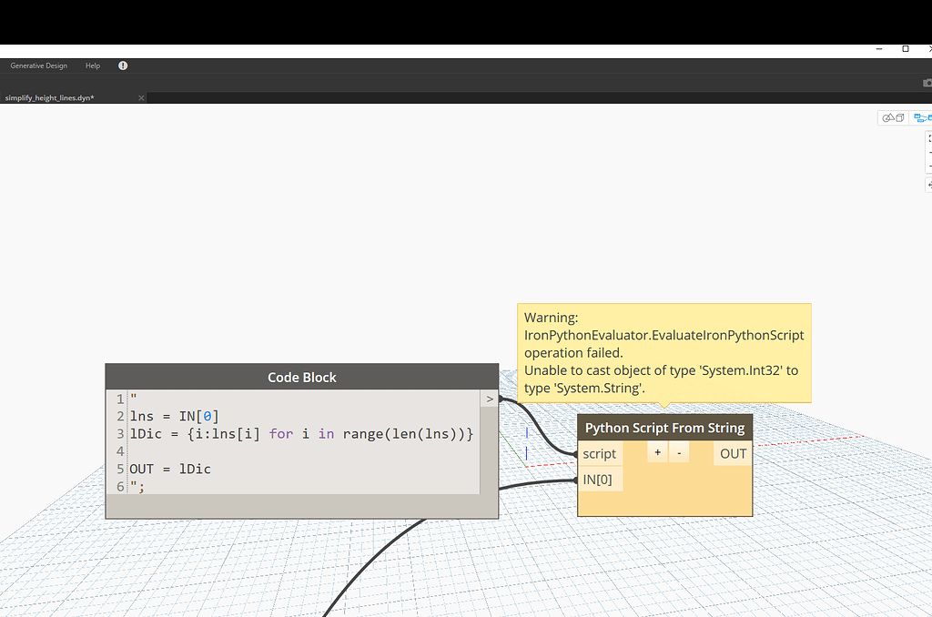932x617 pixels.
Task: Switch to graph view using blue nodes icon
Action: tap(922, 117)
